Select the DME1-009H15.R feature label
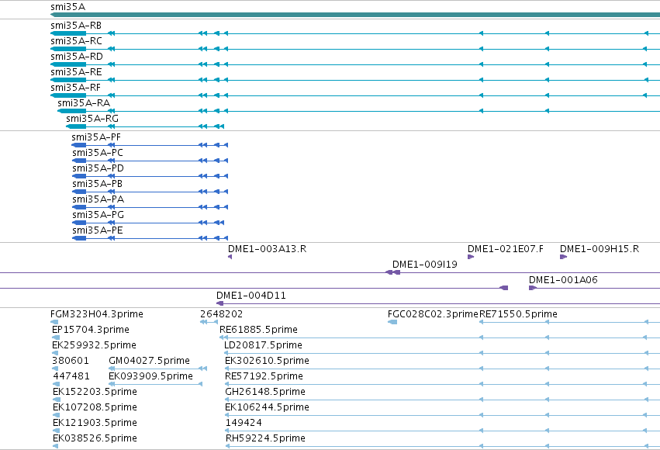660x450 pixels. click(x=600, y=249)
